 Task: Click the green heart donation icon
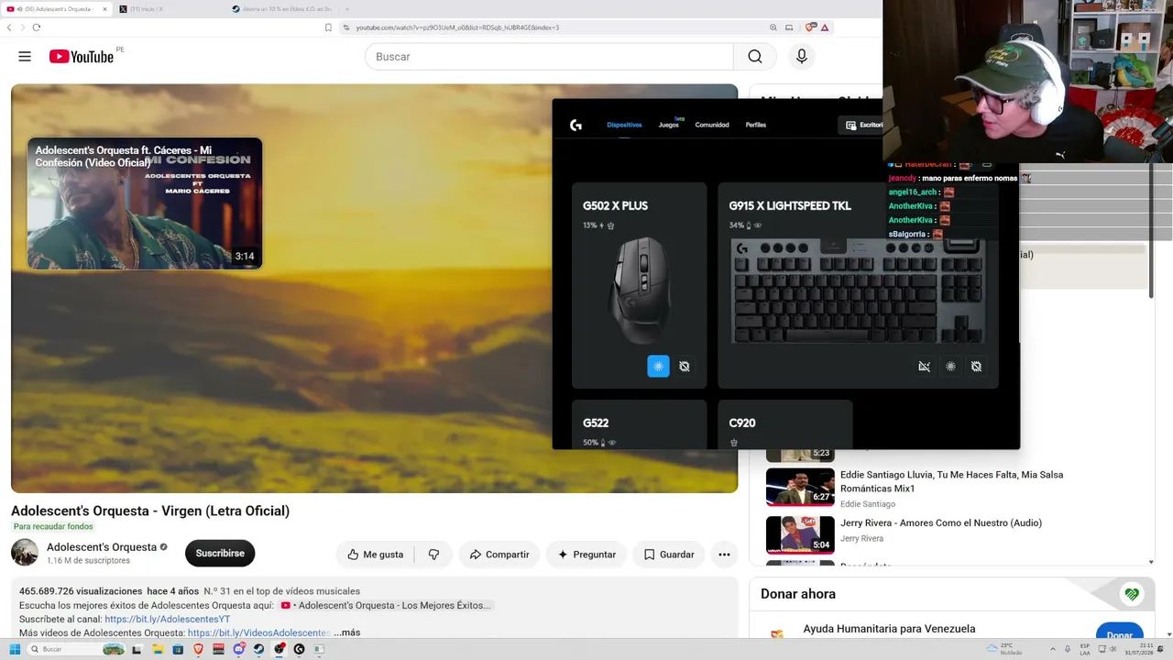click(x=1132, y=594)
